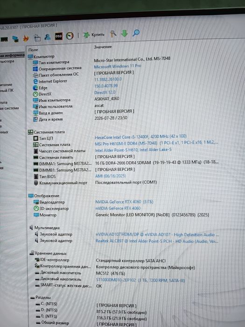Open the MSI Pro H610M-E DDR4 link
Image resolution: width=245 pixels, height=327 pixels.
click(x=157, y=143)
